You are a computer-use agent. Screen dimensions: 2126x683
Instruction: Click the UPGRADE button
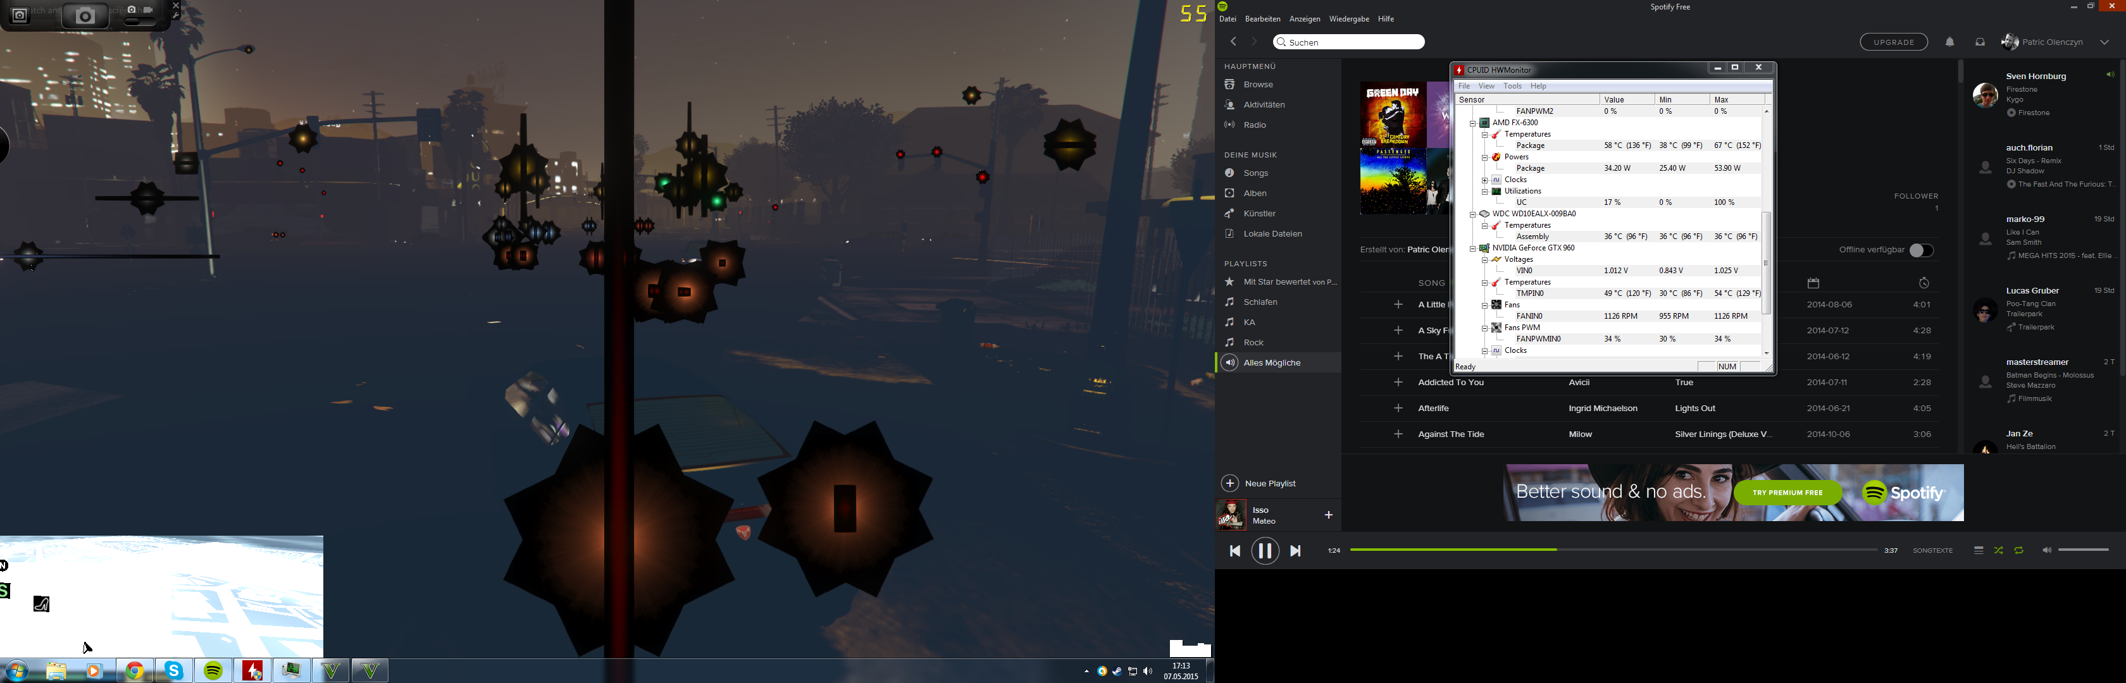pyautogui.click(x=1893, y=42)
